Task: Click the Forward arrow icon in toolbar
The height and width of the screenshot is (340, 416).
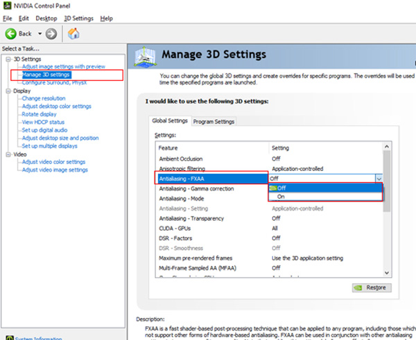Action: click(53, 33)
